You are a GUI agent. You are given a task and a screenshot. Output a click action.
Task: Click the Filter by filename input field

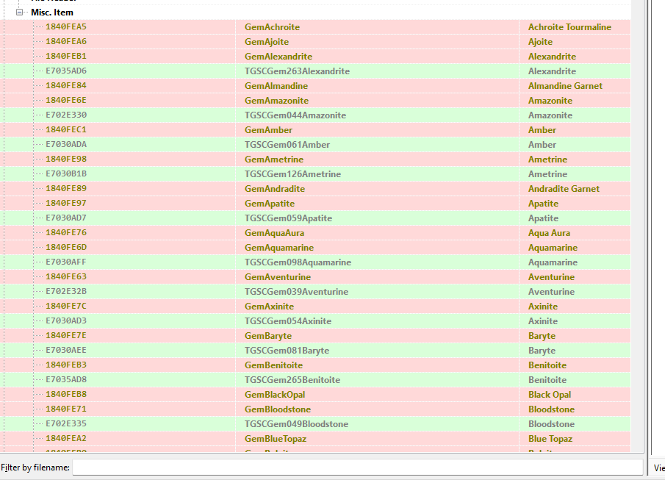click(358, 468)
